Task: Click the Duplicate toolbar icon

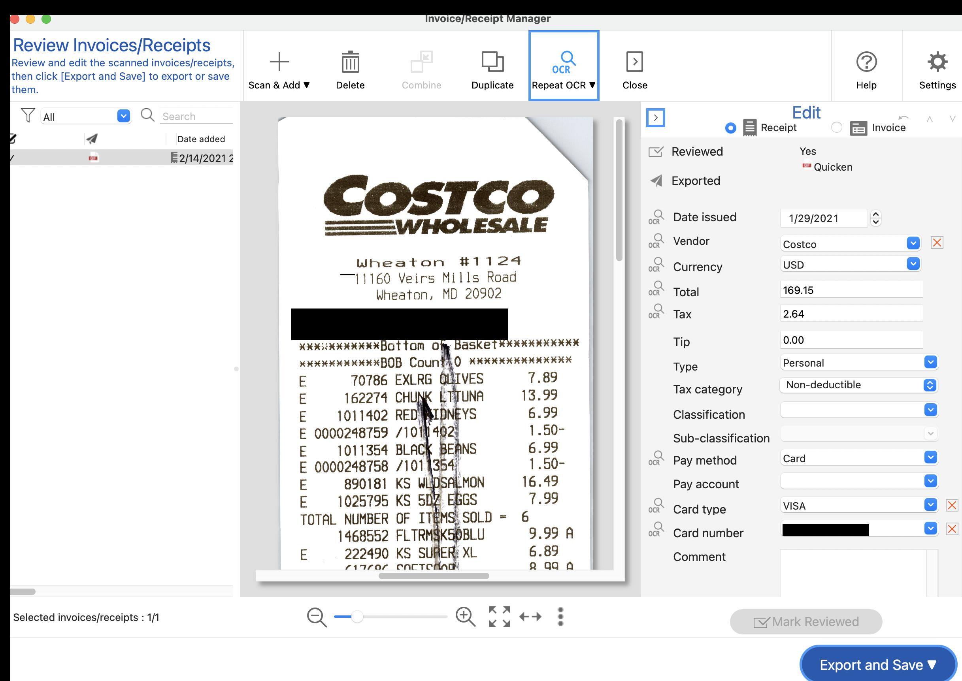Action: (x=492, y=62)
